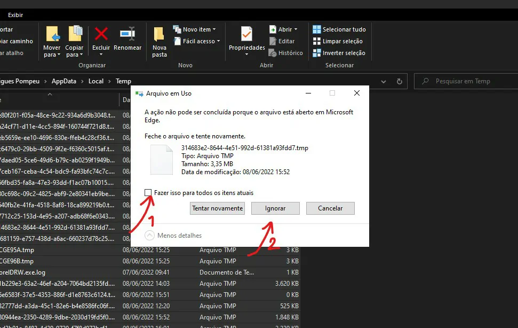Screen dimensions: 518x328
Task: Check Fazer isso para todos os itens atuais
Action: click(148, 192)
